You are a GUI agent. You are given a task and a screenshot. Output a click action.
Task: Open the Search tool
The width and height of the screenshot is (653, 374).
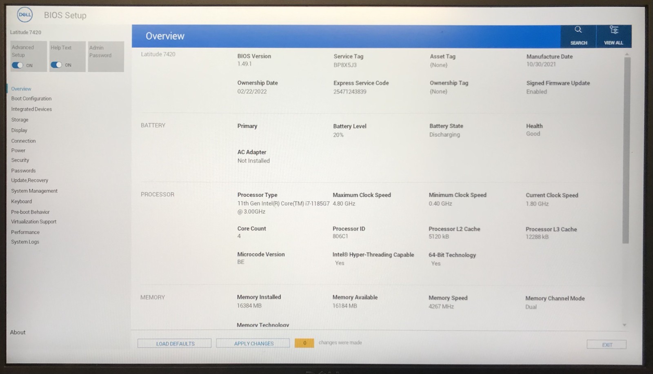[578, 36]
